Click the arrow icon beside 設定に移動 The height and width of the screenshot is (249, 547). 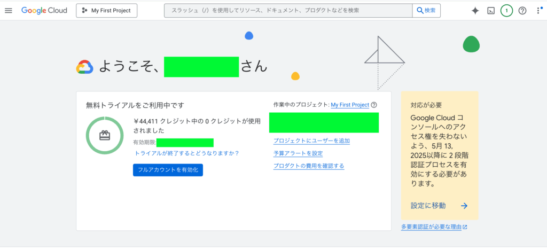click(464, 206)
